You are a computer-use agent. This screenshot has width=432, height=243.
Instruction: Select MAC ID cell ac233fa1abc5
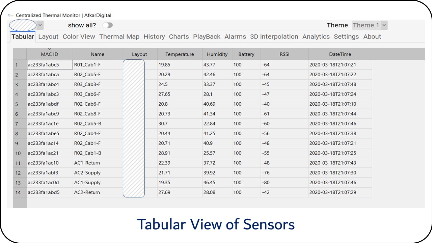tap(49, 65)
